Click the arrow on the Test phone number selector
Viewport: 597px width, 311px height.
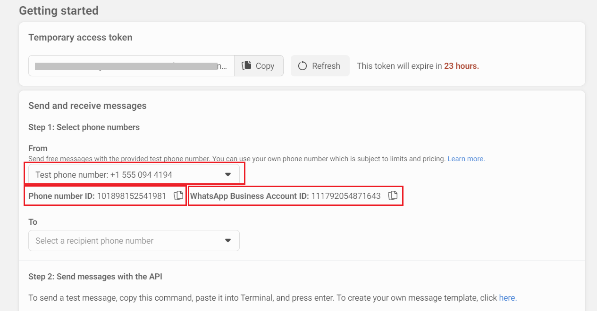tap(228, 175)
